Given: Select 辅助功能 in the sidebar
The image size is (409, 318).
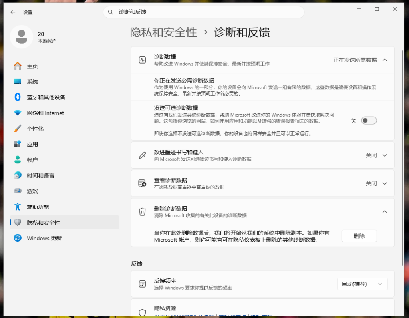Looking at the screenshot, I should (64, 207).
